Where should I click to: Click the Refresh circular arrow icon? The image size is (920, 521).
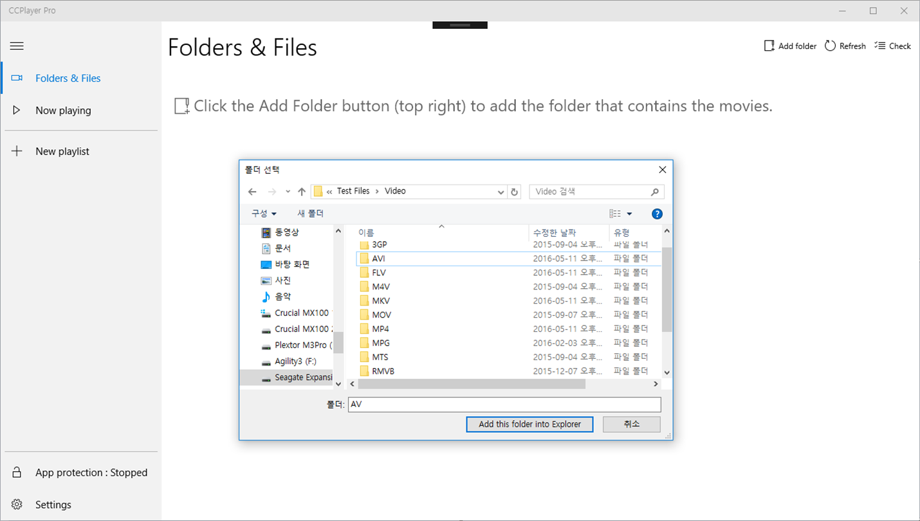(x=830, y=46)
